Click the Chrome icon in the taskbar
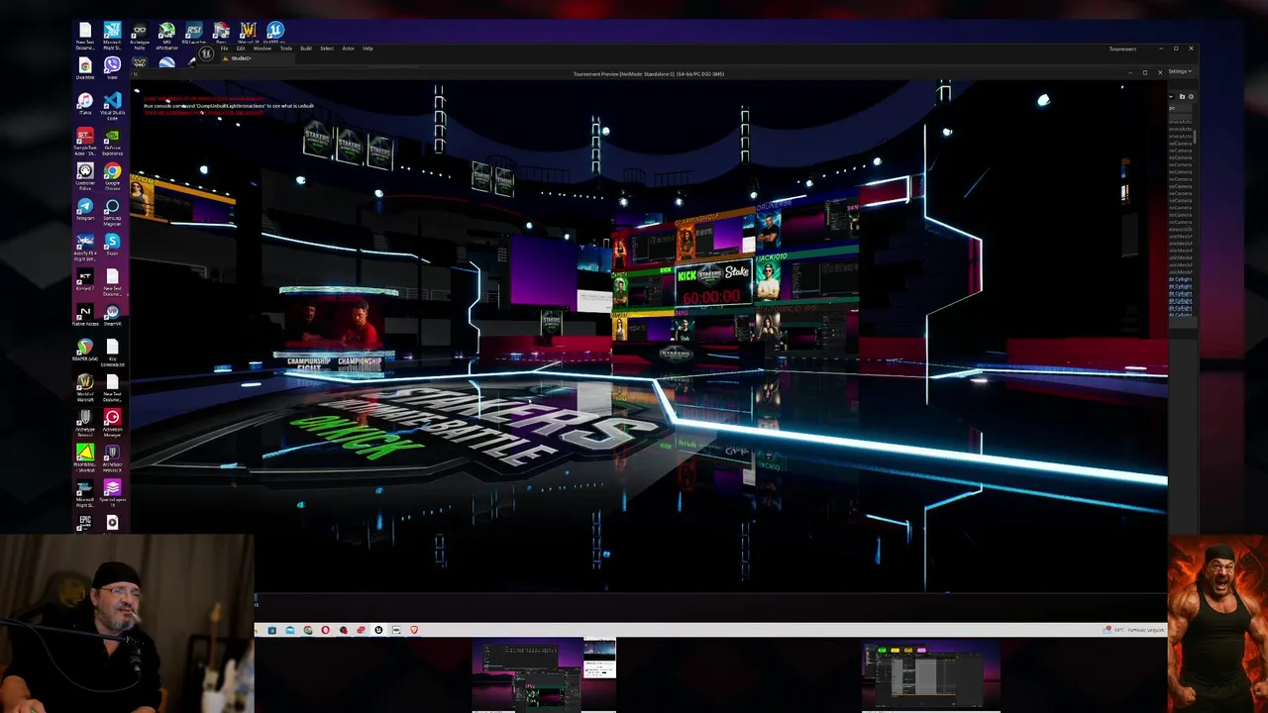 click(308, 630)
